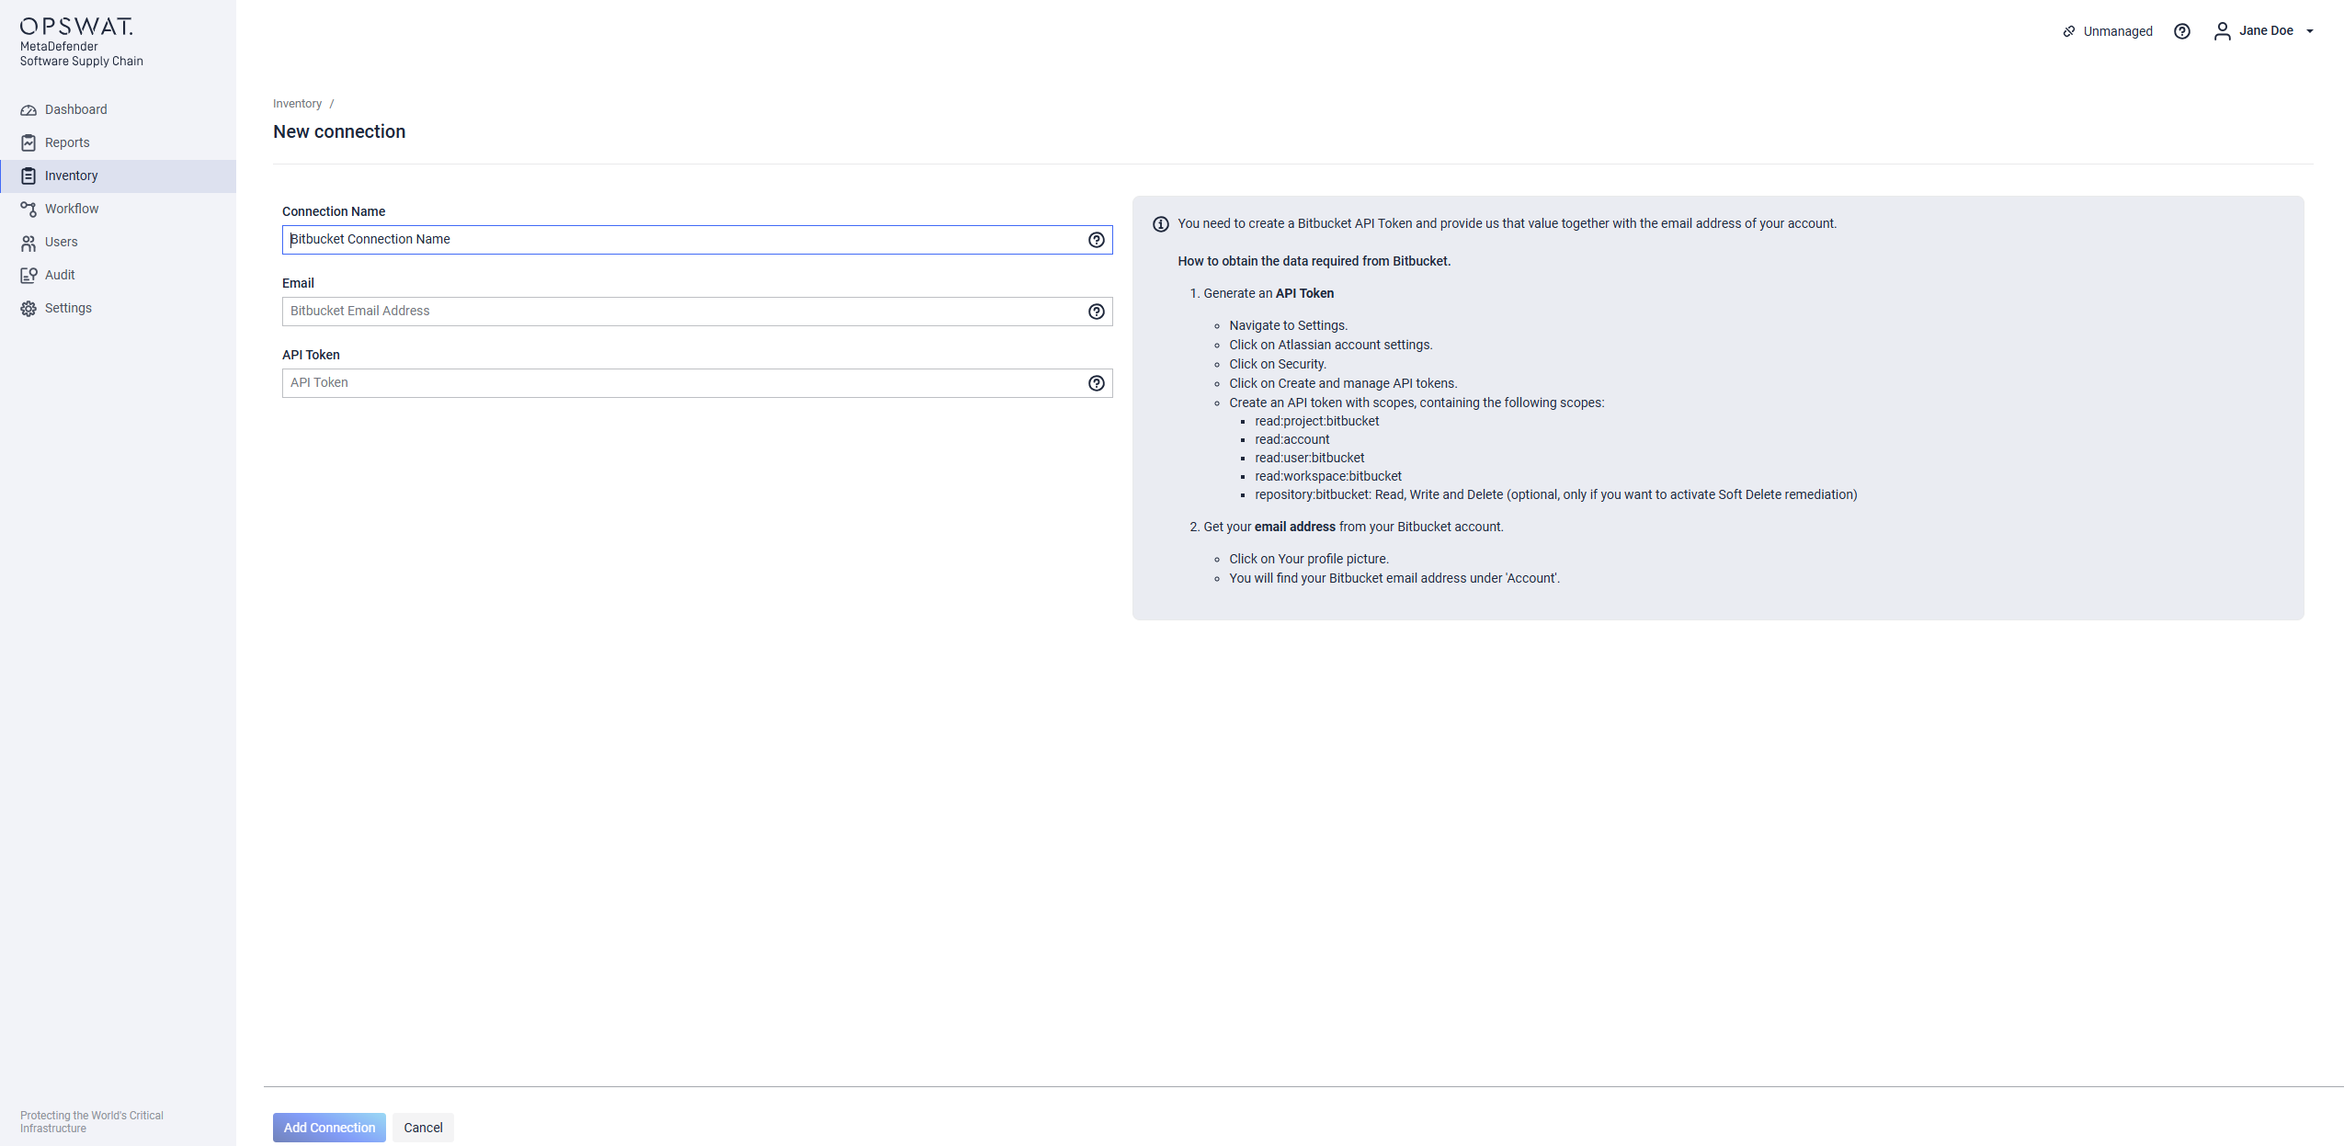Click the Audit icon in sidebar
The width and height of the screenshot is (2344, 1146).
28,276
